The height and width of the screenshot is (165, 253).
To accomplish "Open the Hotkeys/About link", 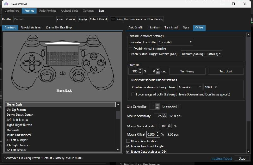I will tap(222, 159).
